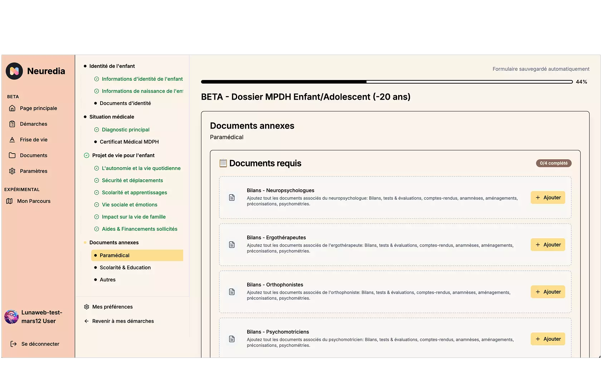Screen dimensions: 601x375
Task: Add a document for Bilans - Ergothérapeutes
Action: [x=548, y=245]
